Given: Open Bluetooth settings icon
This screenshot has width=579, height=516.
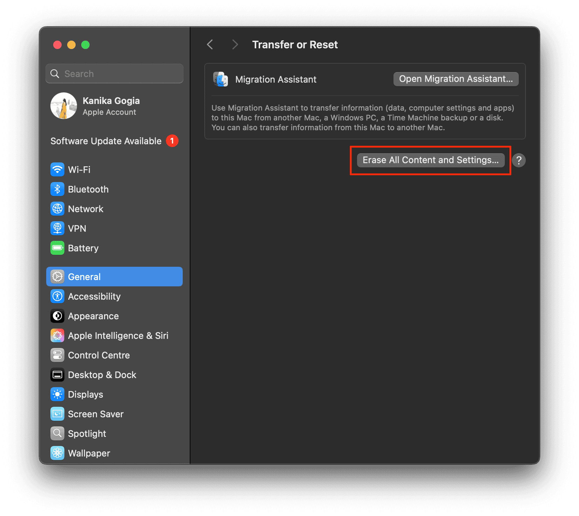Looking at the screenshot, I should point(57,189).
